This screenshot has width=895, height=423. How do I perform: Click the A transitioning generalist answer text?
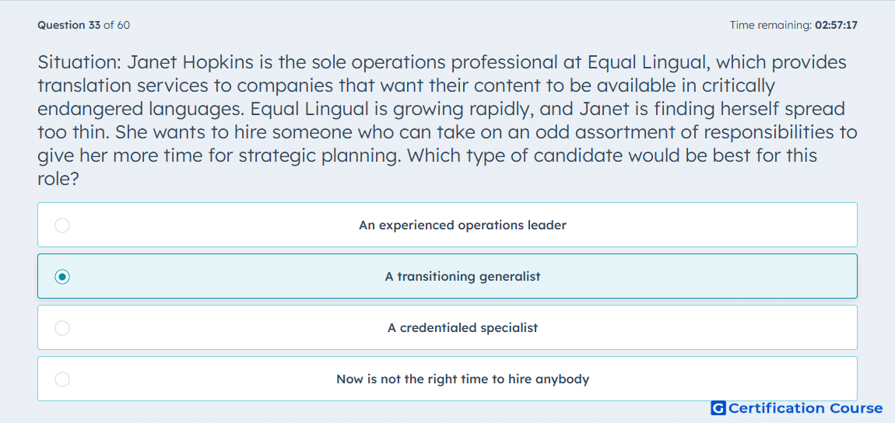pyautogui.click(x=462, y=277)
